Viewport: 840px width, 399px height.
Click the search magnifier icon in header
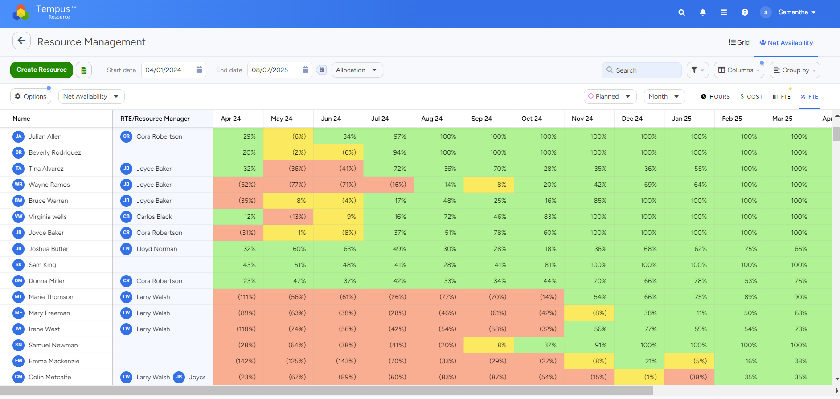click(681, 12)
